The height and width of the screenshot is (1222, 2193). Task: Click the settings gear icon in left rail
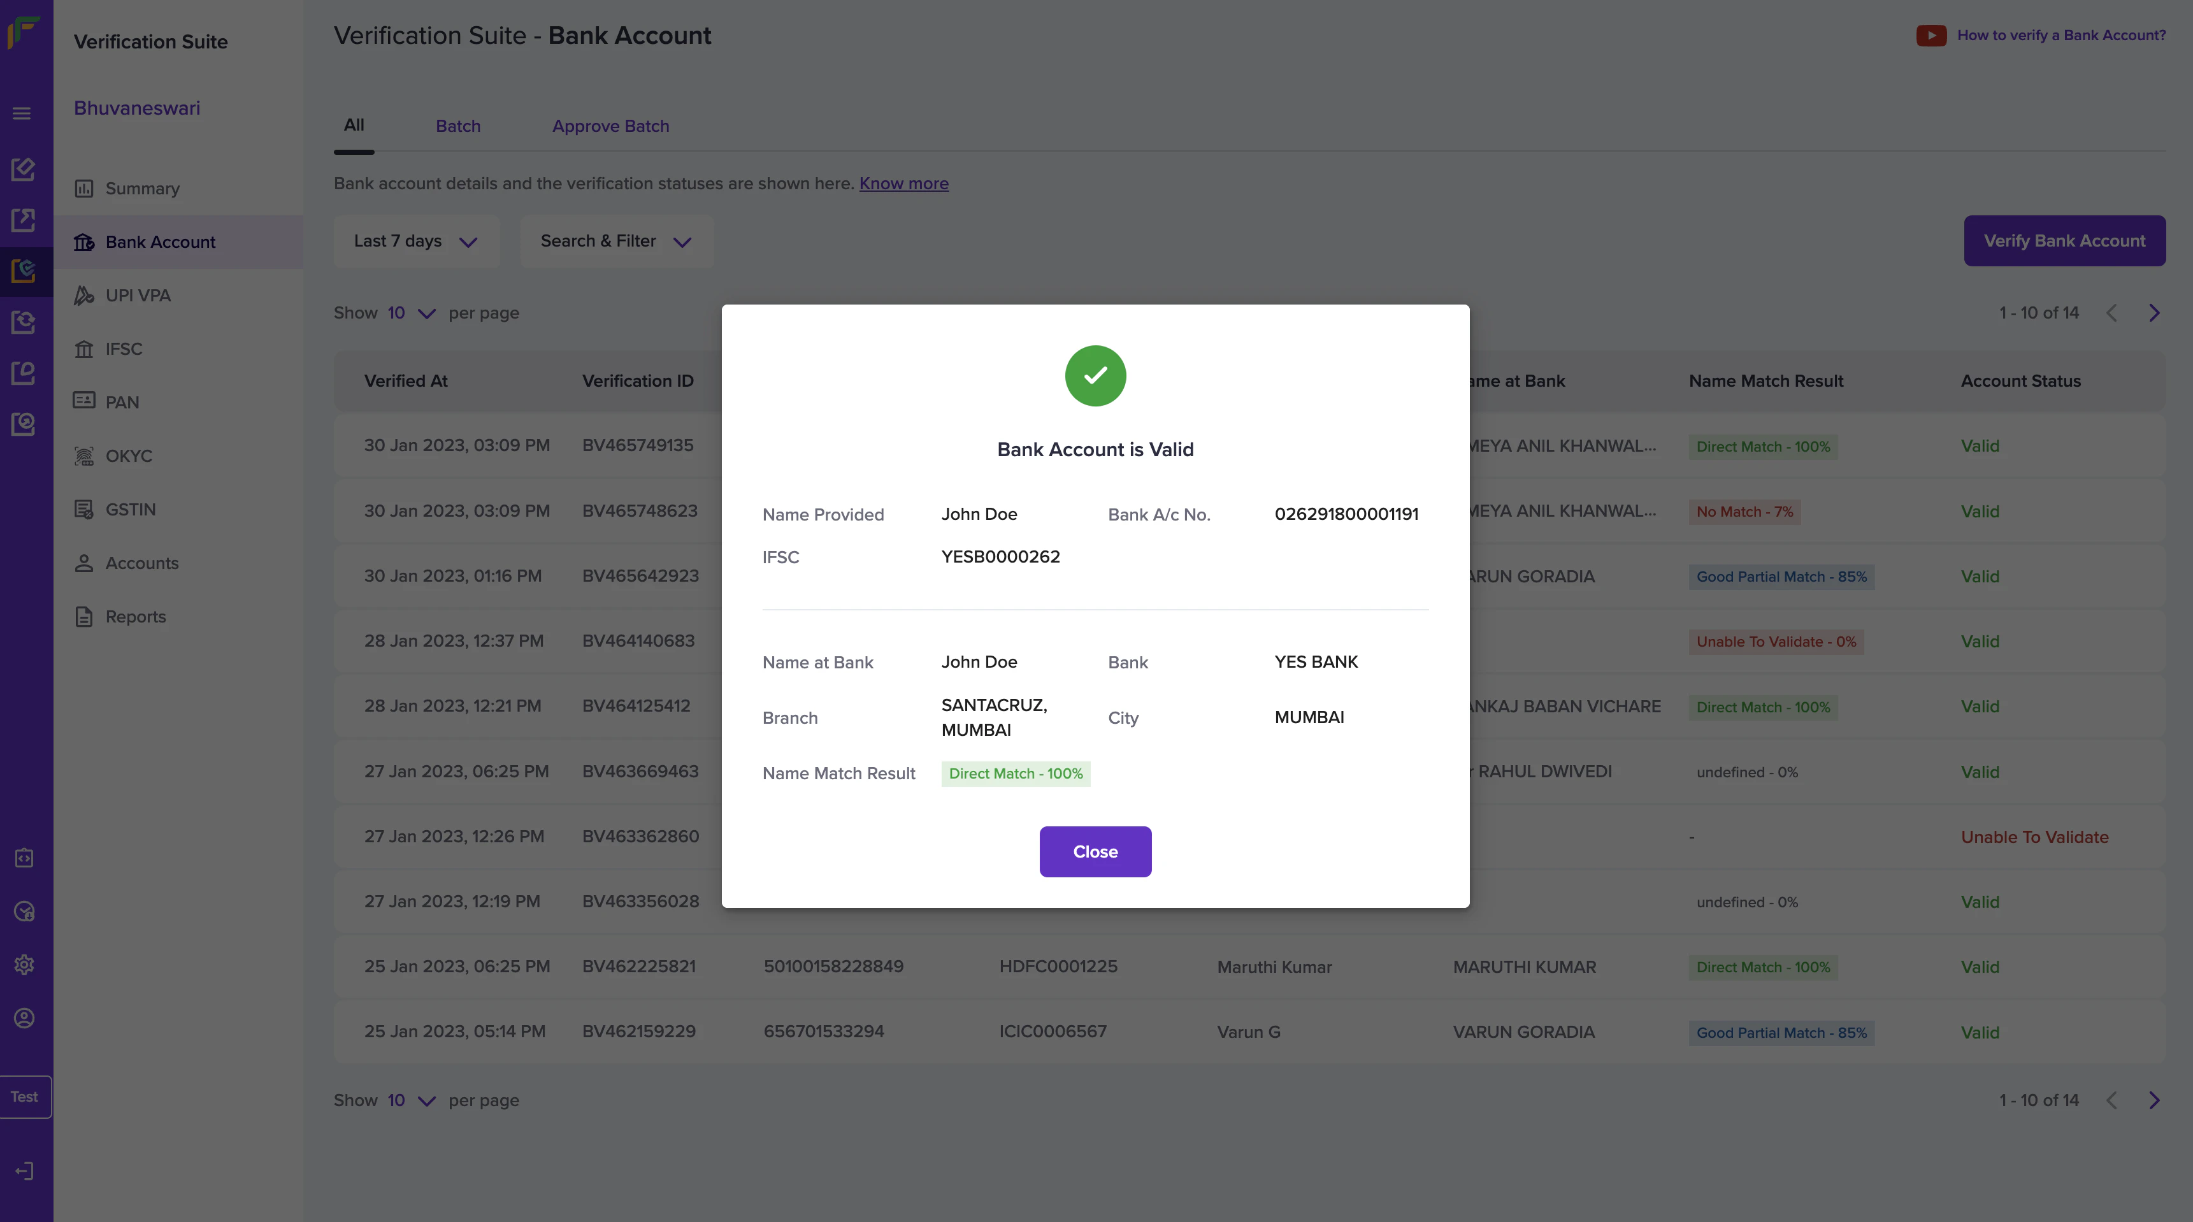click(24, 965)
